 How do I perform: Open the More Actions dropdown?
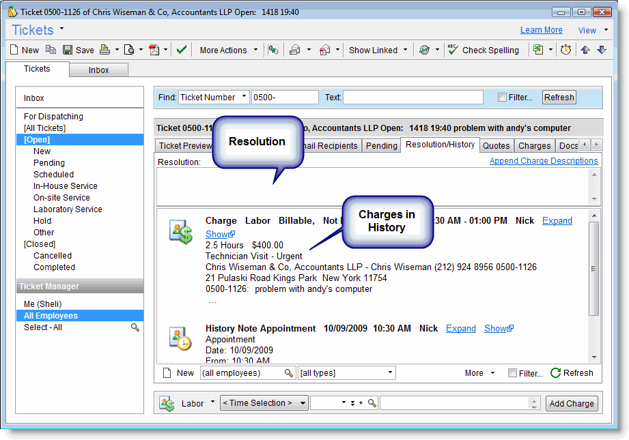point(228,50)
